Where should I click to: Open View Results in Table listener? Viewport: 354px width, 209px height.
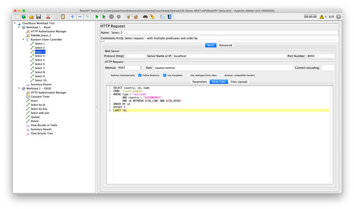tap(44, 125)
